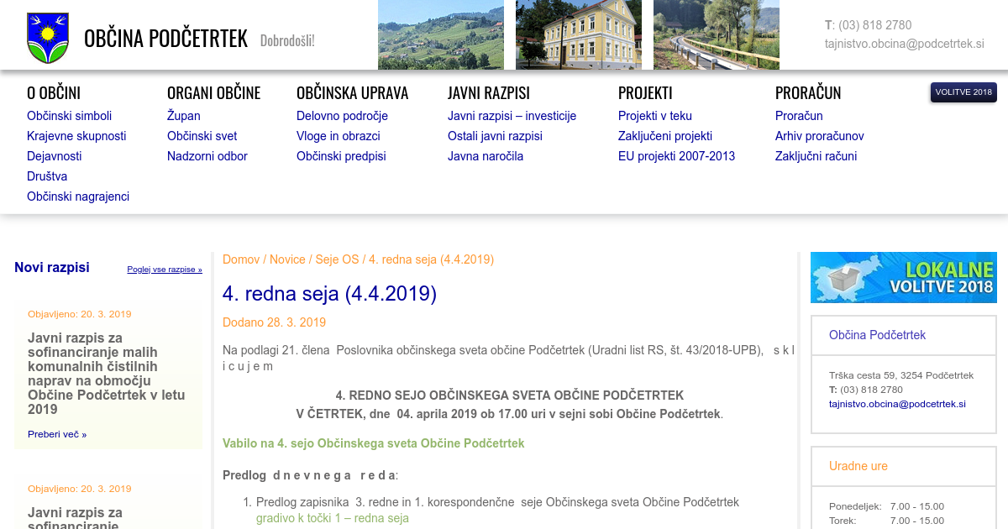Open gradivo k točki 1 attachment
1008x529 pixels.
click(332, 518)
